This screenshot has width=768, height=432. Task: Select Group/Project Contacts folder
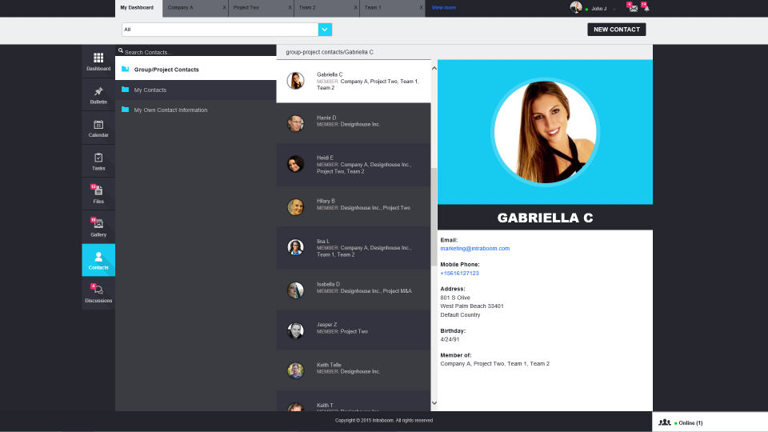click(x=195, y=69)
